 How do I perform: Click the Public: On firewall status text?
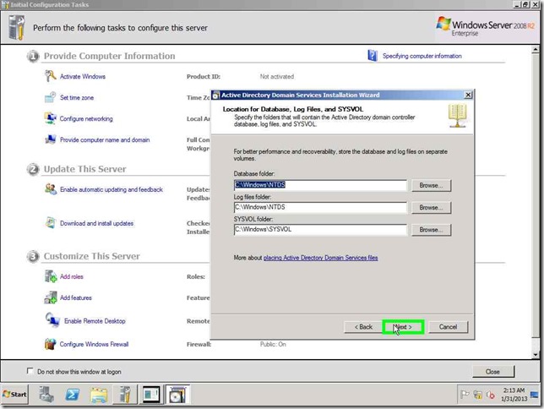pos(273,345)
